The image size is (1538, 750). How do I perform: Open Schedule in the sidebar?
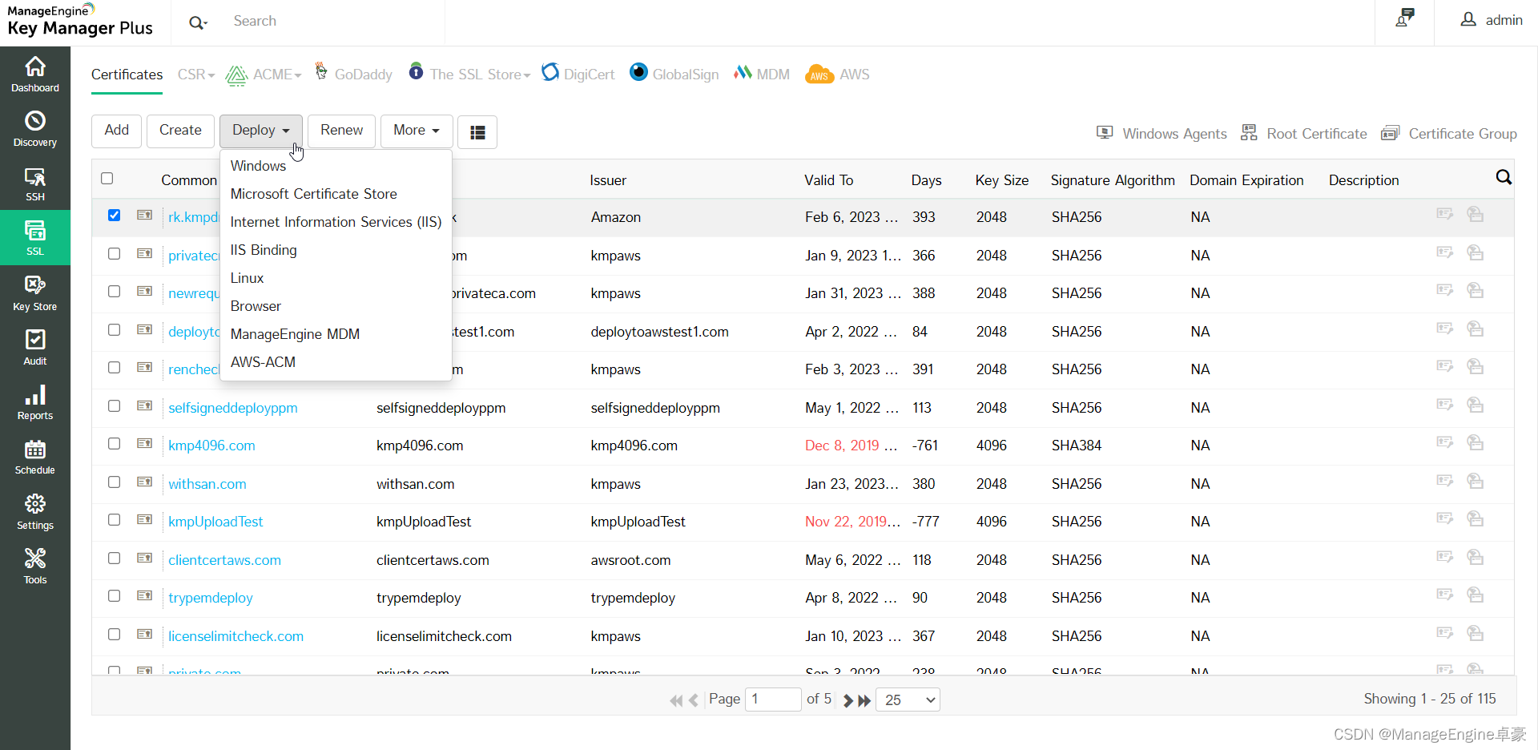(x=35, y=457)
